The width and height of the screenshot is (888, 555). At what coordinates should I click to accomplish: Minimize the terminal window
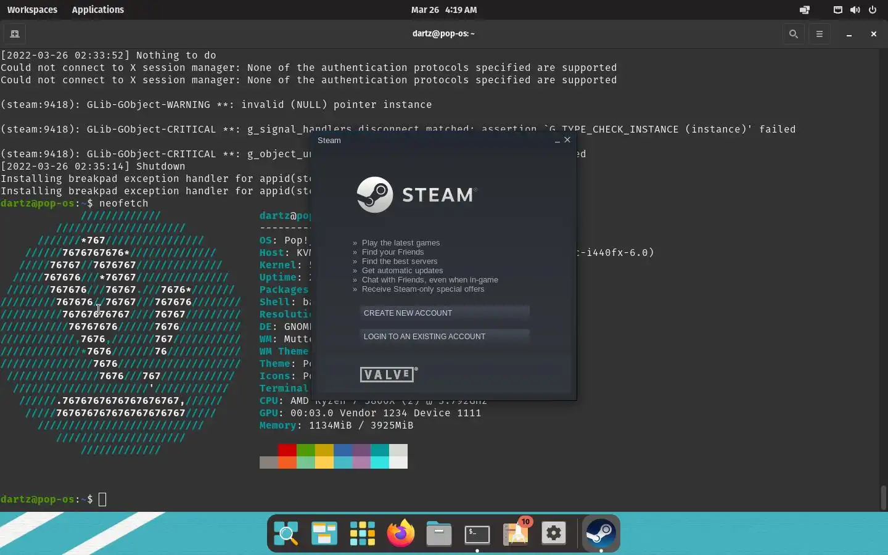pyautogui.click(x=849, y=34)
